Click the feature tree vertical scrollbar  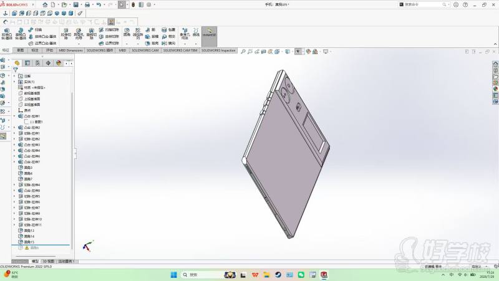[x=72, y=170]
